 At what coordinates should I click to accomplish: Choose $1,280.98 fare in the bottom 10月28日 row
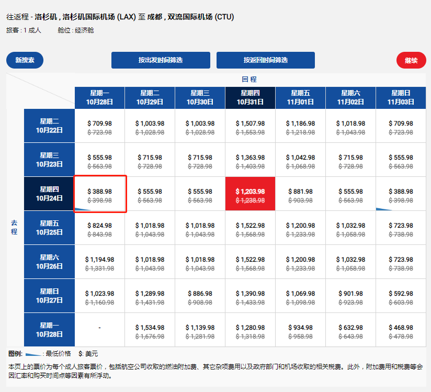(250, 330)
